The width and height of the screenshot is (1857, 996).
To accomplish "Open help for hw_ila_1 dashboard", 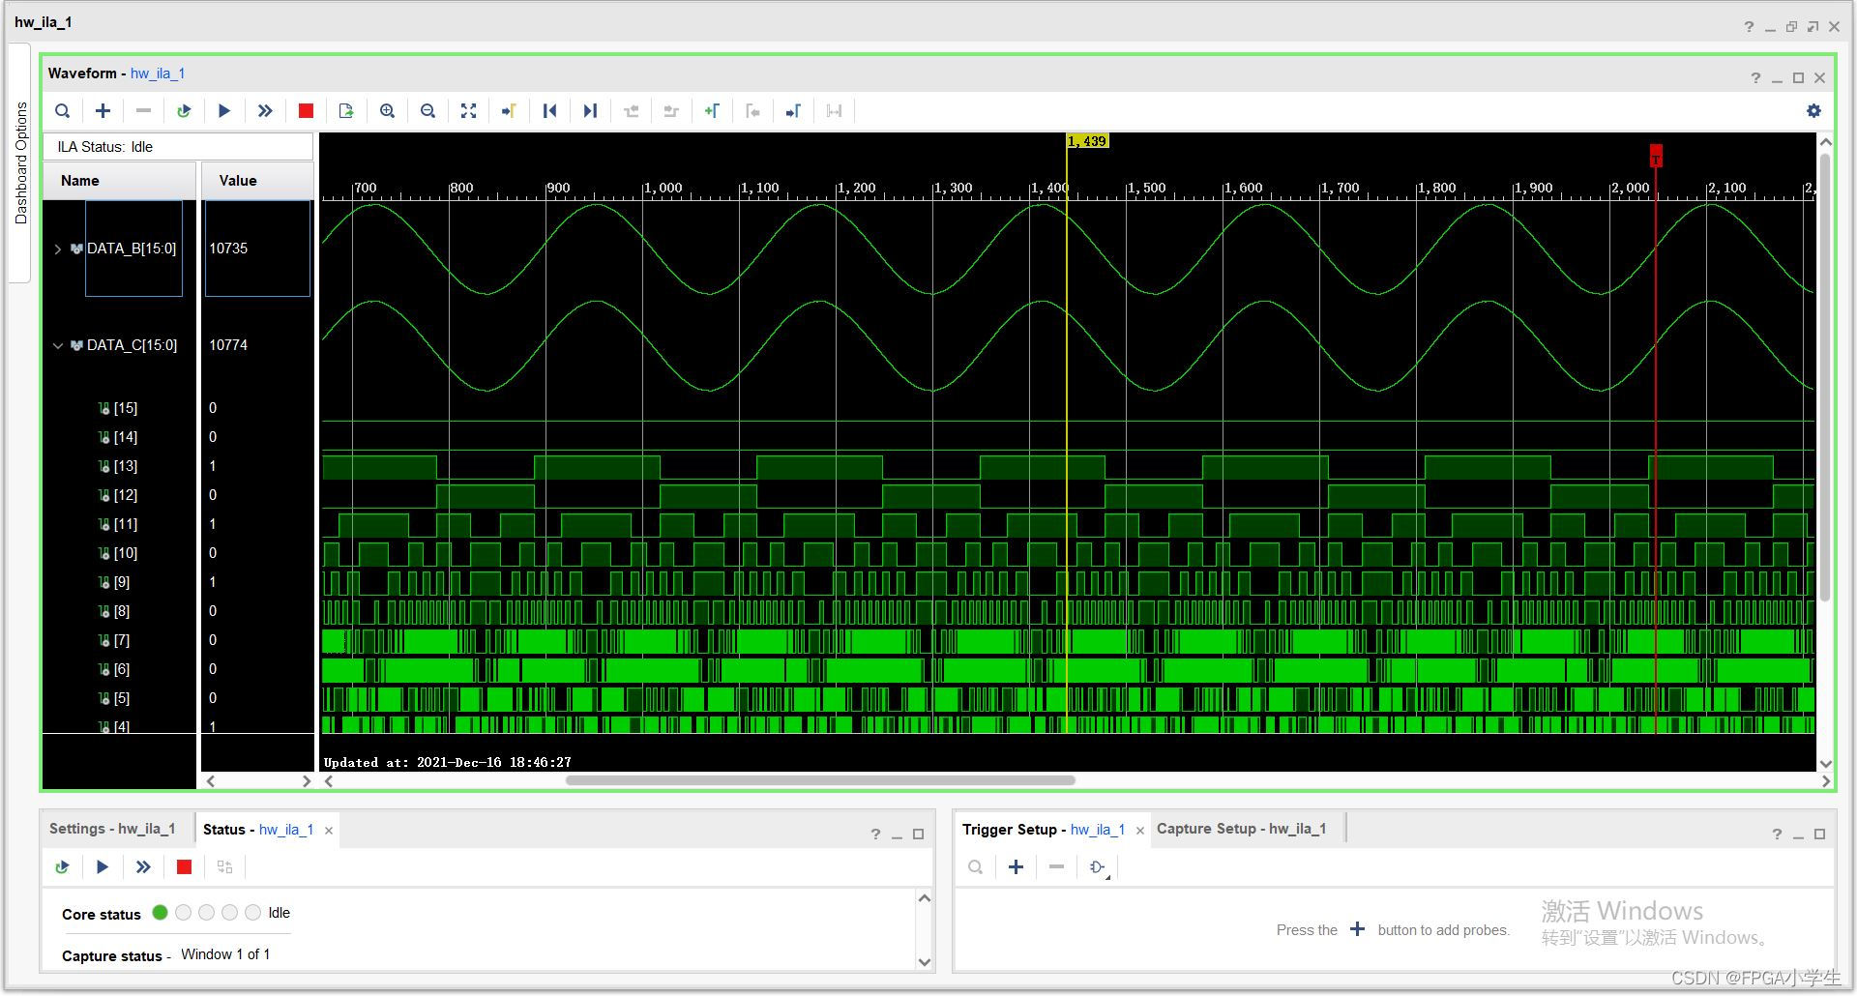I will (x=1749, y=27).
